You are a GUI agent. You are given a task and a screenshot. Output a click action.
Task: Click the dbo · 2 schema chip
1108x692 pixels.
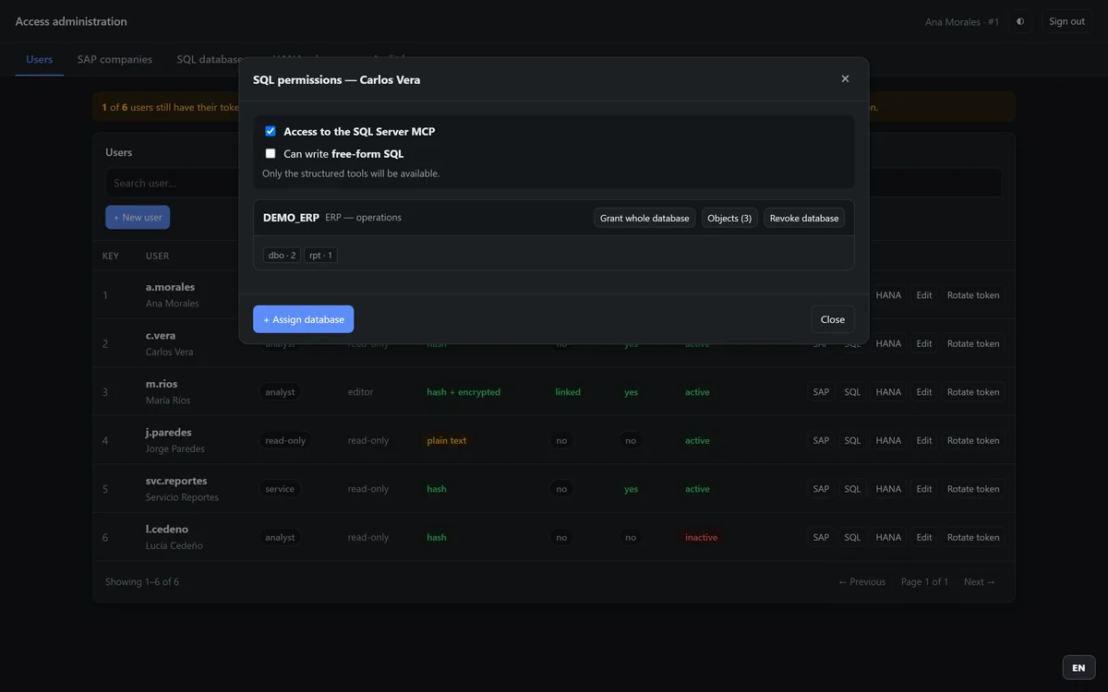[x=282, y=255]
